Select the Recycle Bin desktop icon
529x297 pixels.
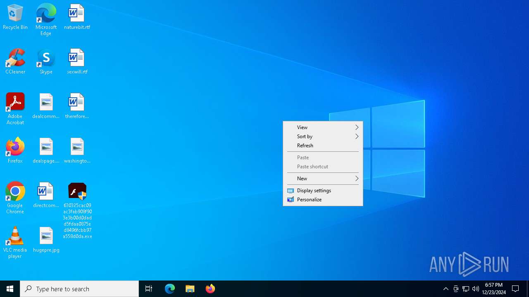[x=15, y=17]
